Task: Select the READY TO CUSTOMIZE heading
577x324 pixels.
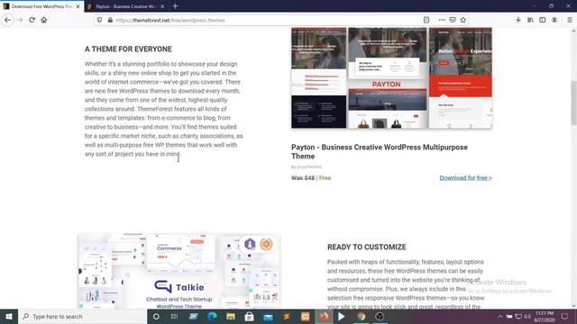Action: pos(367,247)
